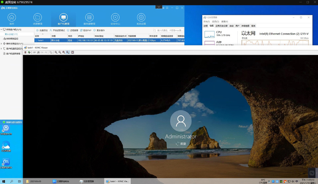Click the 更多操作 button
The width and height of the screenshot is (318, 184).
pos(99,30)
